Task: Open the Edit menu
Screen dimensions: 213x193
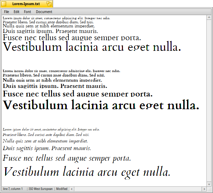Action: (16, 12)
